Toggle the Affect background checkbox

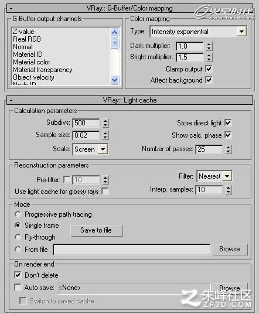(209, 80)
